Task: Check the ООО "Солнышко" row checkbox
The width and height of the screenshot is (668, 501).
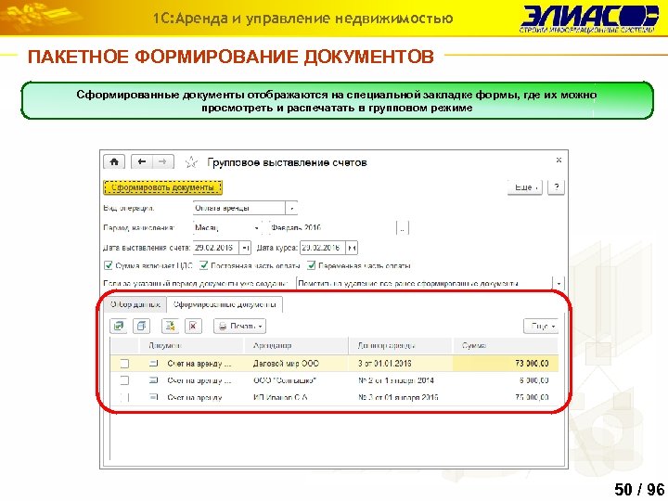Action: pos(124,380)
